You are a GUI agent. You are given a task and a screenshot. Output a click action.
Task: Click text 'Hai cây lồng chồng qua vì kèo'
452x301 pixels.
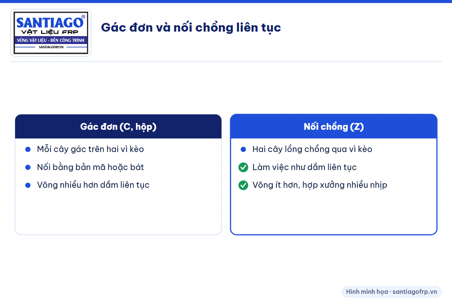coord(312,149)
